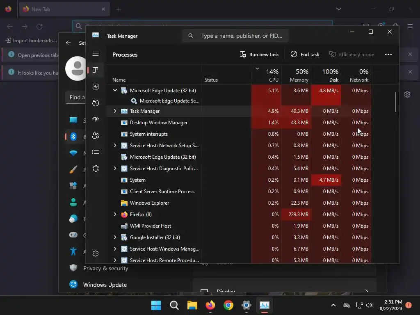
Task: Open Startup apps icon in sidebar
Action: point(95,119)
